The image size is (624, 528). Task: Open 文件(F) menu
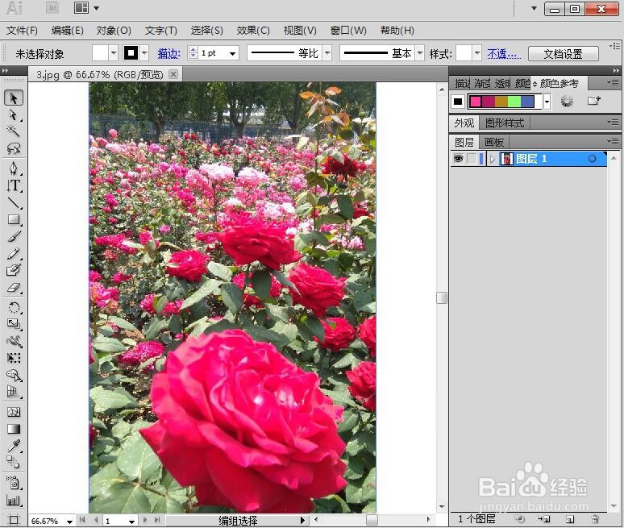click(22, 31)
